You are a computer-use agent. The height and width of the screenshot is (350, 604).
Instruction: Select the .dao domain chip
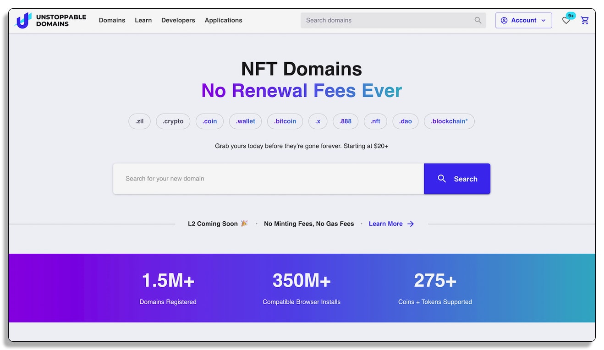(x=405, y=121)
